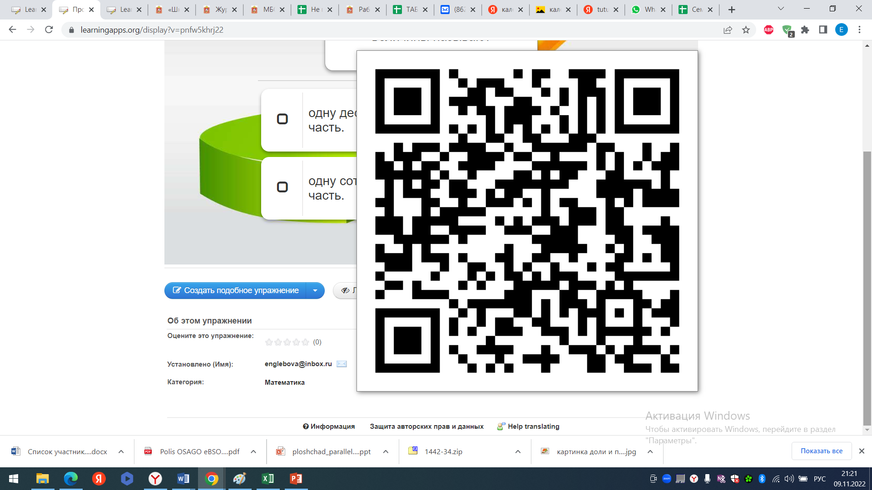Bookmark this page with the star icon
Image resolution: width=872 pixels, height=490 pixels.
(746, 30)
